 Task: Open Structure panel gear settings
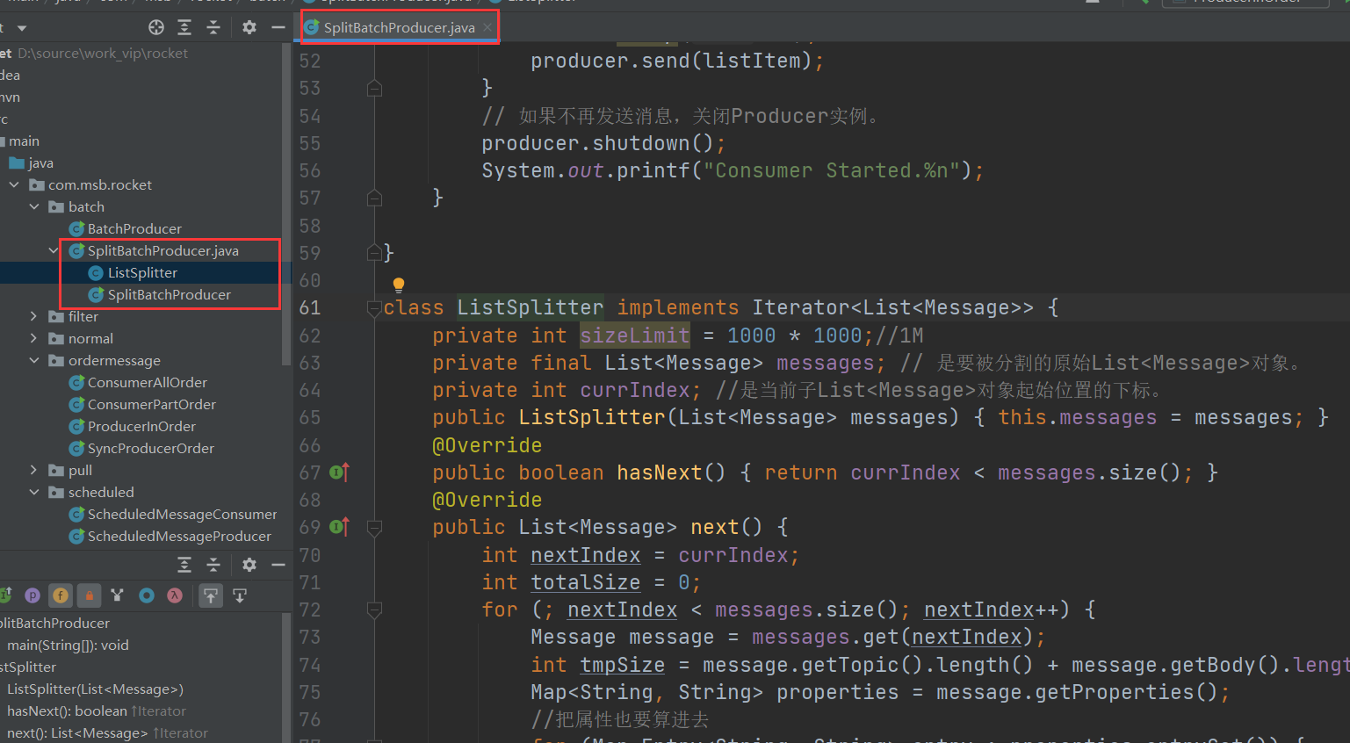tap(249, 565)
